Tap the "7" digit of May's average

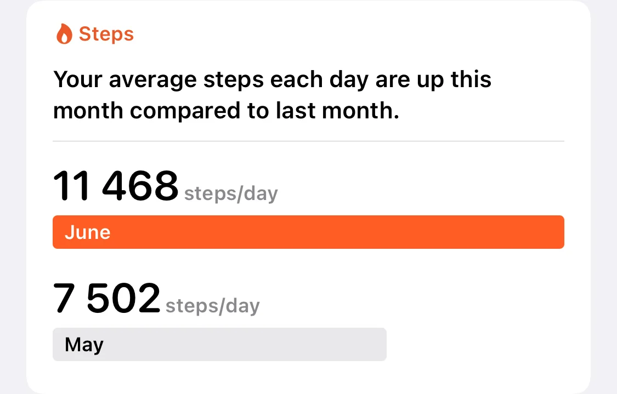pos(63,298)
